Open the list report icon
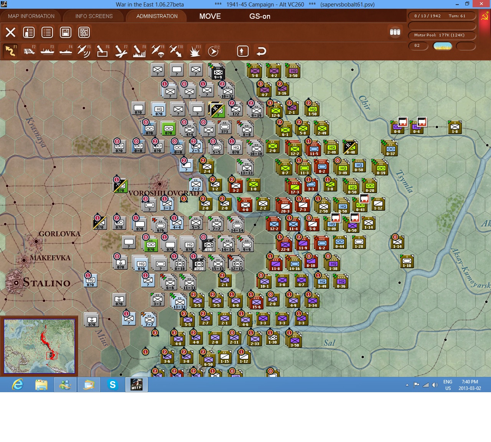Viewport: 491px width, 442px height. 47,32
